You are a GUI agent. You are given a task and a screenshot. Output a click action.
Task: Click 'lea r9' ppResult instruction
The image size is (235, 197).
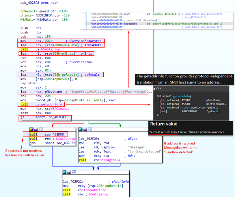click(x=60, y=75)
